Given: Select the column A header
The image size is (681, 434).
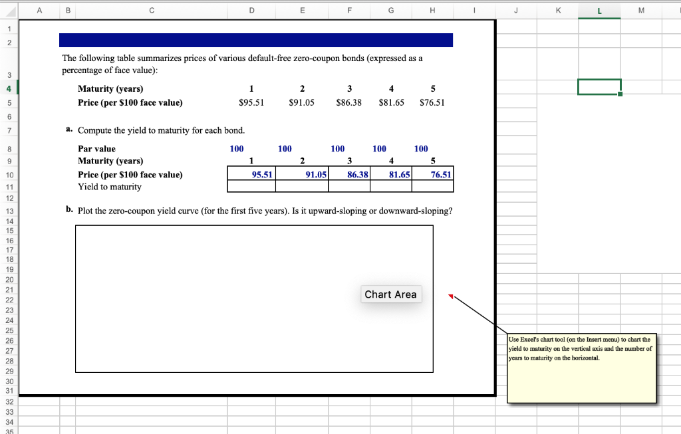Looking at the screenshot, I should pos(39,10).
